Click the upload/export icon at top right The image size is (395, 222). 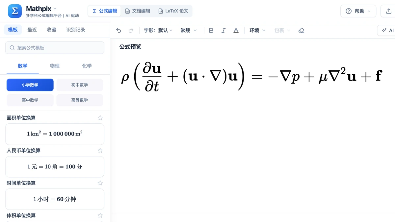pos(388,11)
